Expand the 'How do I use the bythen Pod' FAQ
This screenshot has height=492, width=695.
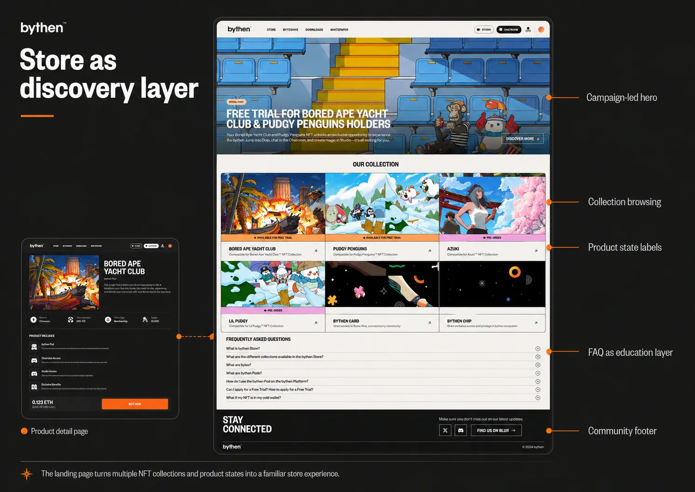pyautogui.click(x=383, y=381)
